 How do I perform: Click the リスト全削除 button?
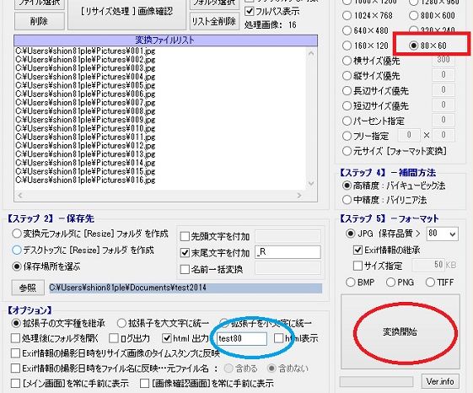point(214,21)
